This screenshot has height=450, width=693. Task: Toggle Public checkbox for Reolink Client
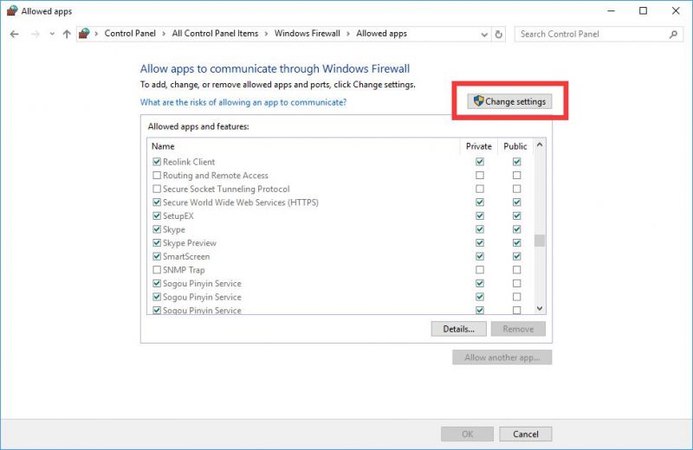pos(516,162)
